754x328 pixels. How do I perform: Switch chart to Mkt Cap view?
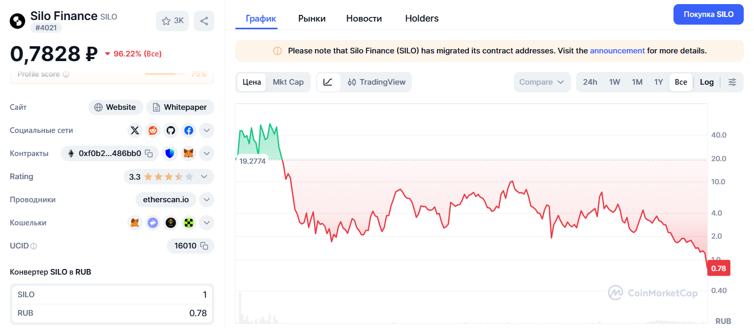pyautogui.click(x=288, y=82)
